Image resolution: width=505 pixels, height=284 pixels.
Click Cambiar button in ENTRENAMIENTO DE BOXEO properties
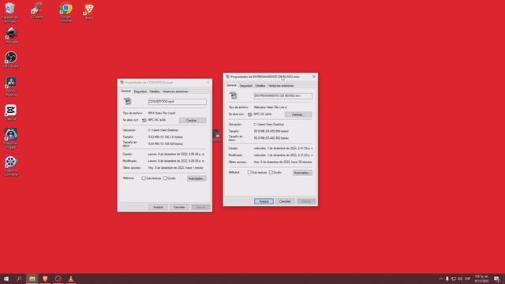[298, 114]
